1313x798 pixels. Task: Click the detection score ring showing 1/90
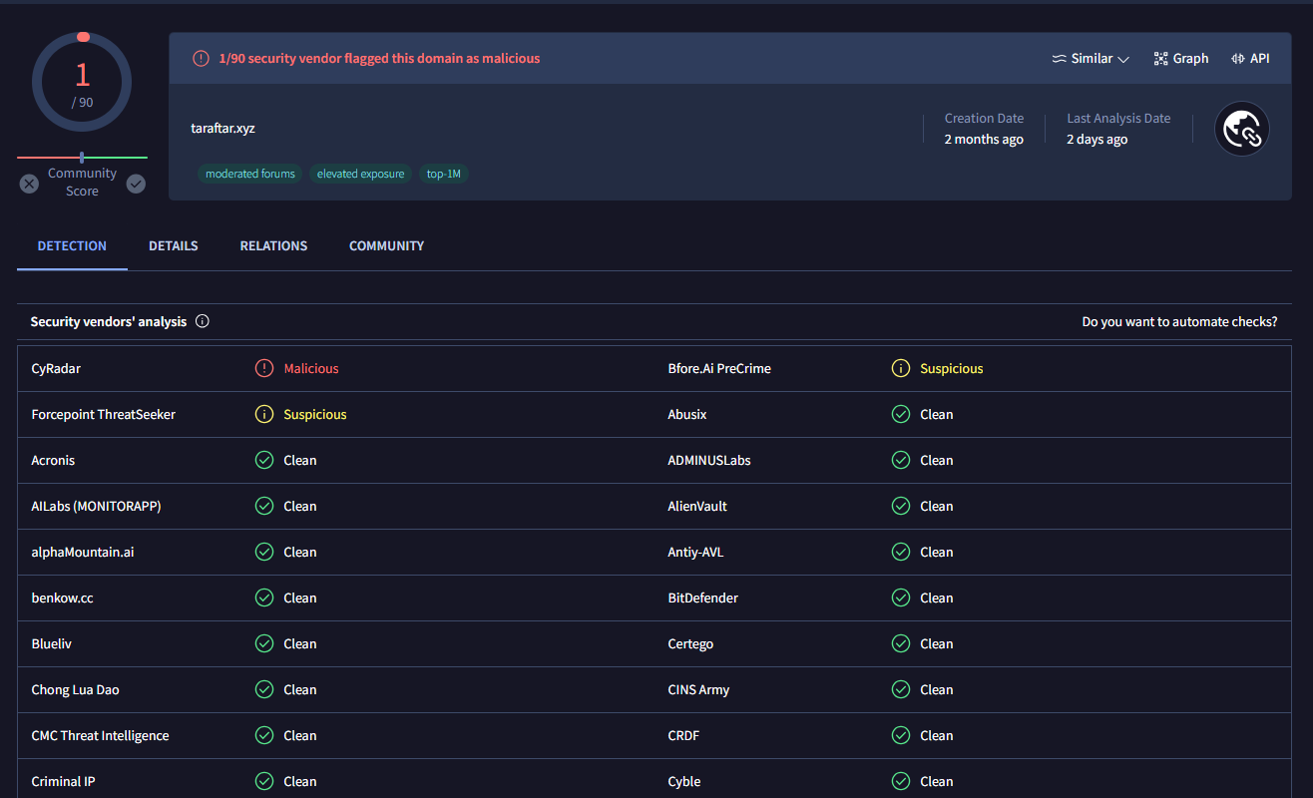[82, 82]
